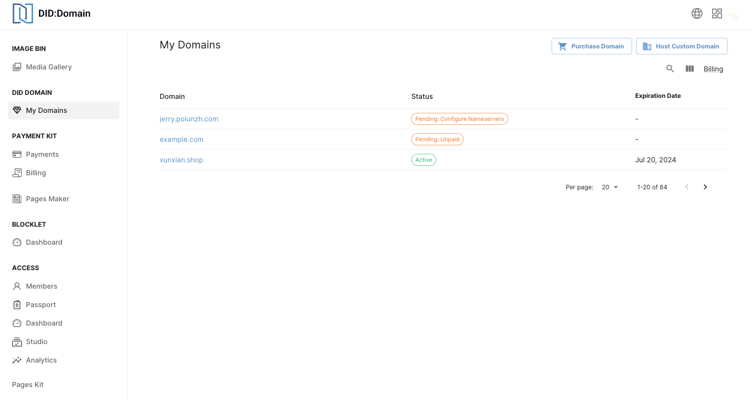Click the Purchase Domain button
Viewport: 752px width, 400px height.
[x=592, y=46]
